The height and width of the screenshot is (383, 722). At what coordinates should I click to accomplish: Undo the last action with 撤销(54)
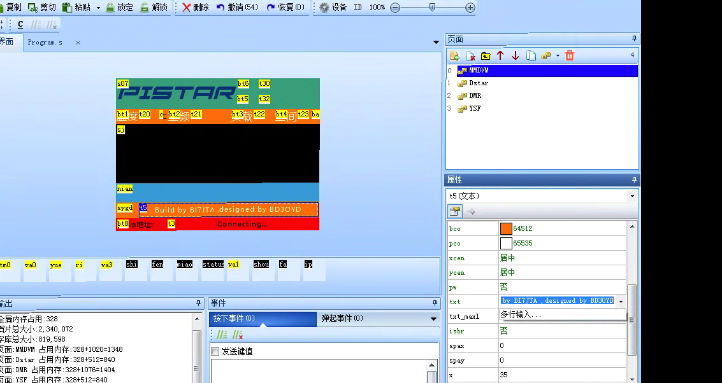[x=237, y=8]
